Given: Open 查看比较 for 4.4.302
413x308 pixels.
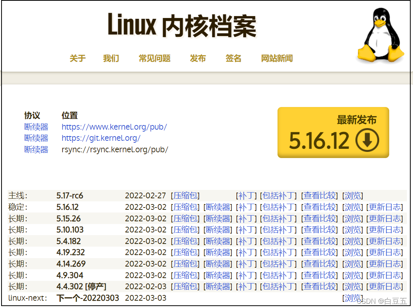Looking at the screenshot, I should (x=319, y=287).
